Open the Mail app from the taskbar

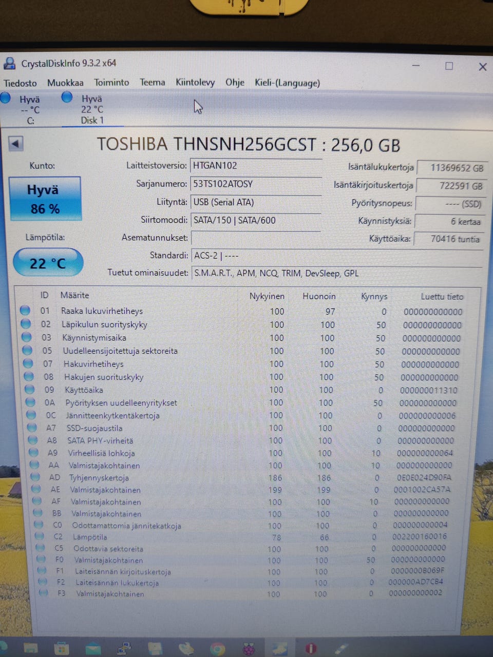(x=93, y=649)
